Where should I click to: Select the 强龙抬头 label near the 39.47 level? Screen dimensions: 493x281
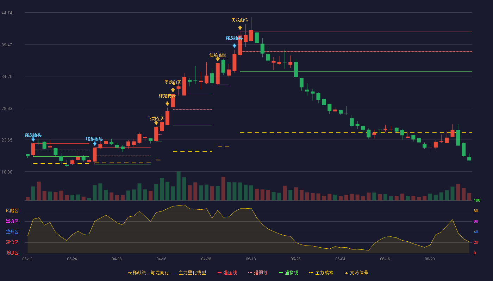click(x=234, y=38)
